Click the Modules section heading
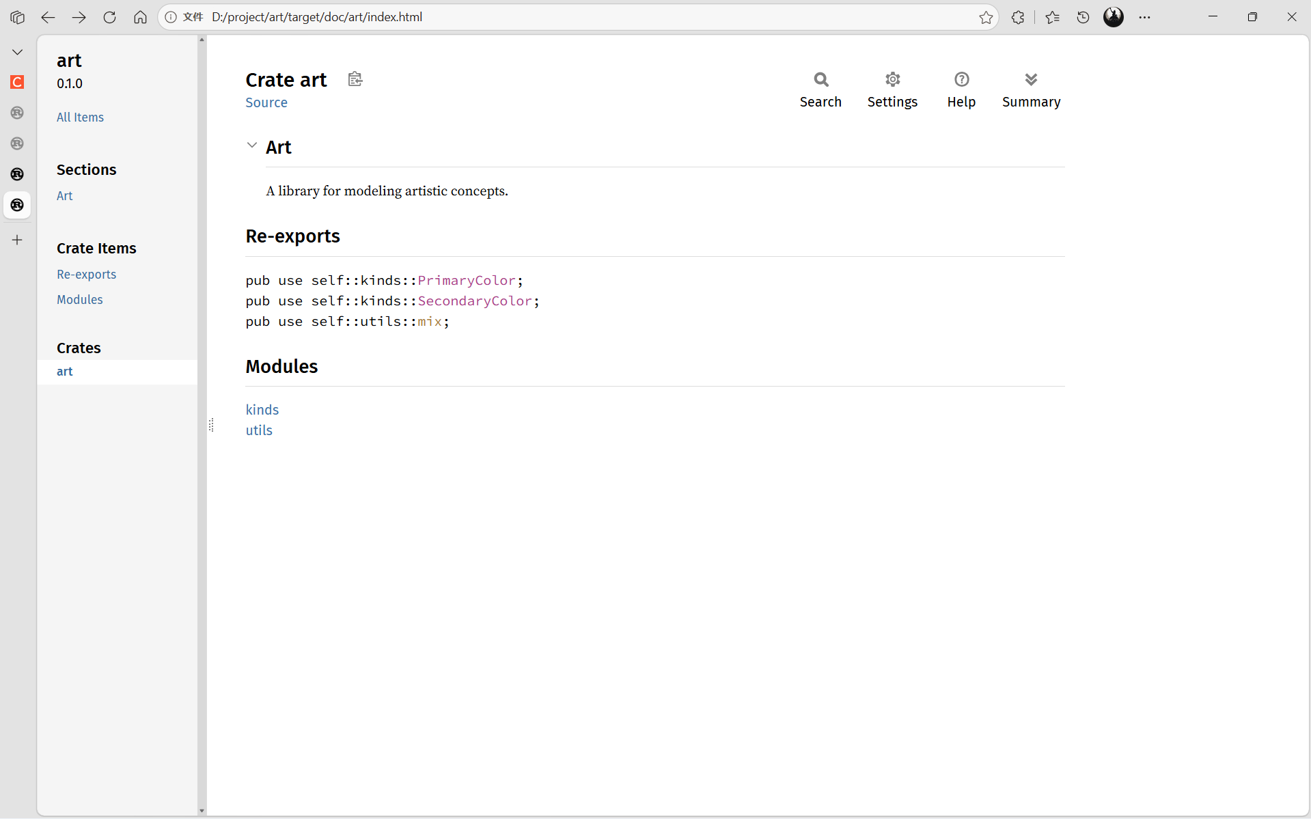This screenshot has height=819, width=1311. [281, 367]
